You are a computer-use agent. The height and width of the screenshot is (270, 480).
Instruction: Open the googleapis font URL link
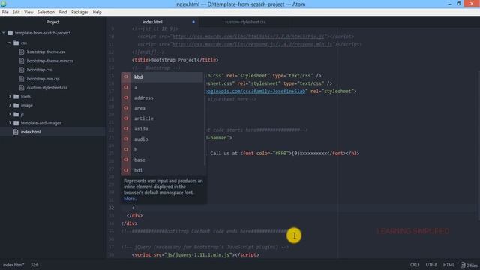click(x=256, y=91)
